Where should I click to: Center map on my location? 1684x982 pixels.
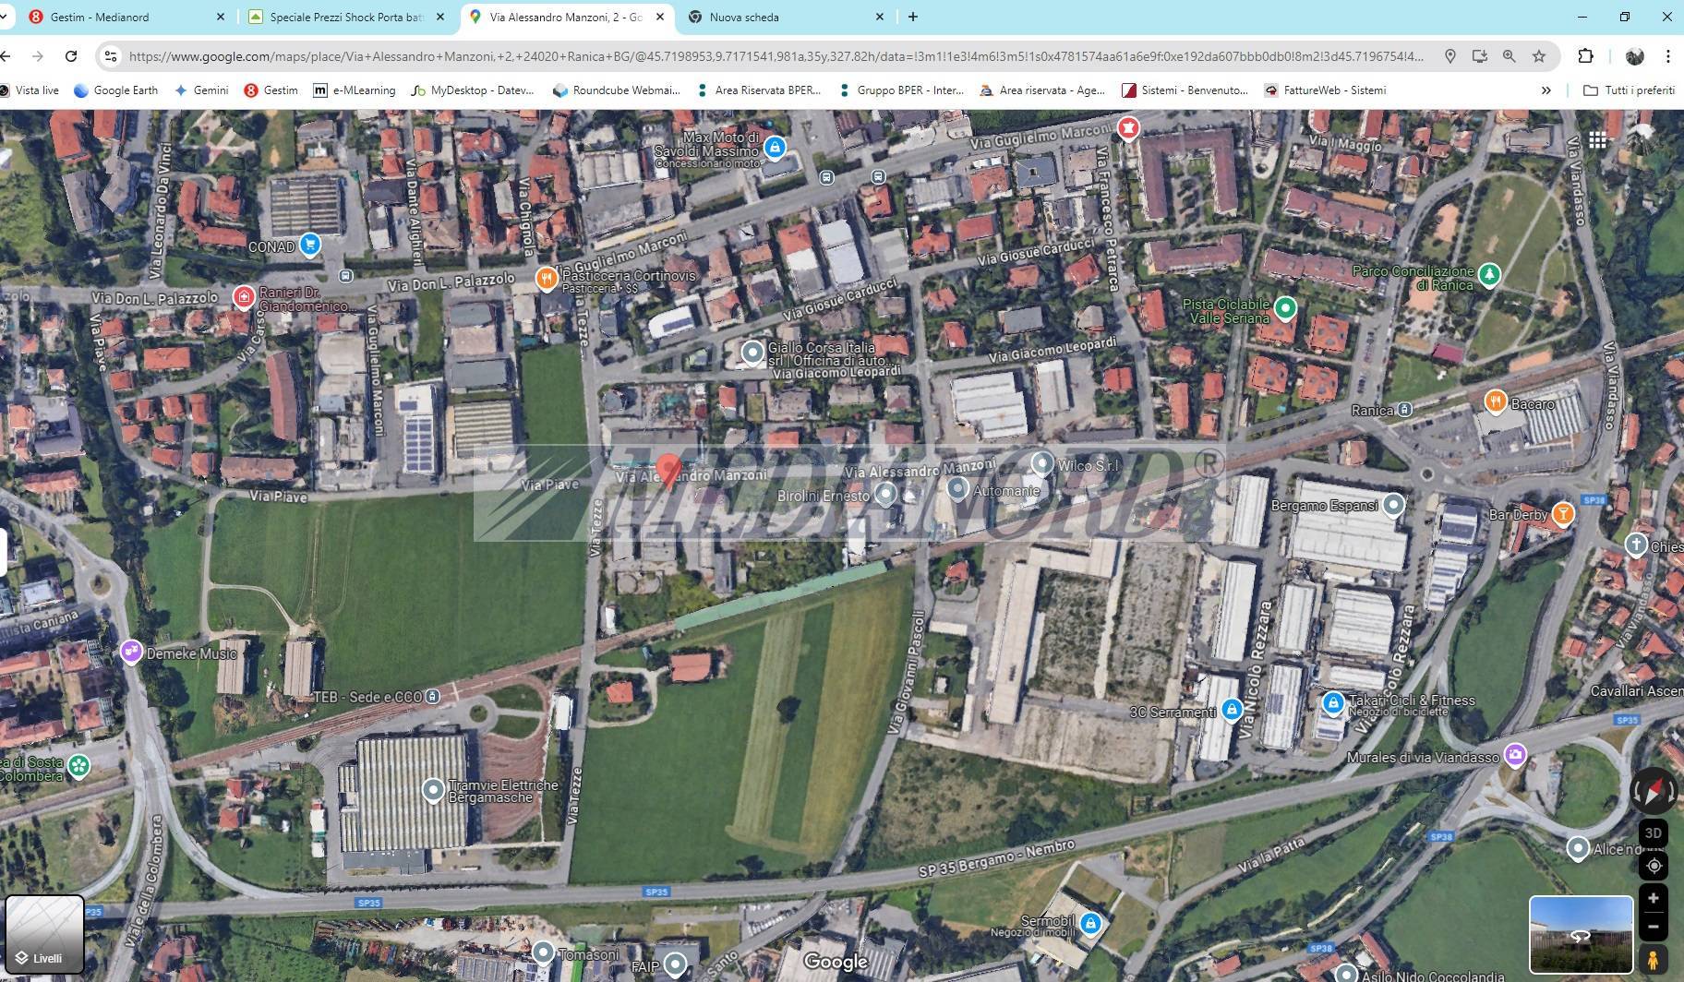(x=1653, y=865)
